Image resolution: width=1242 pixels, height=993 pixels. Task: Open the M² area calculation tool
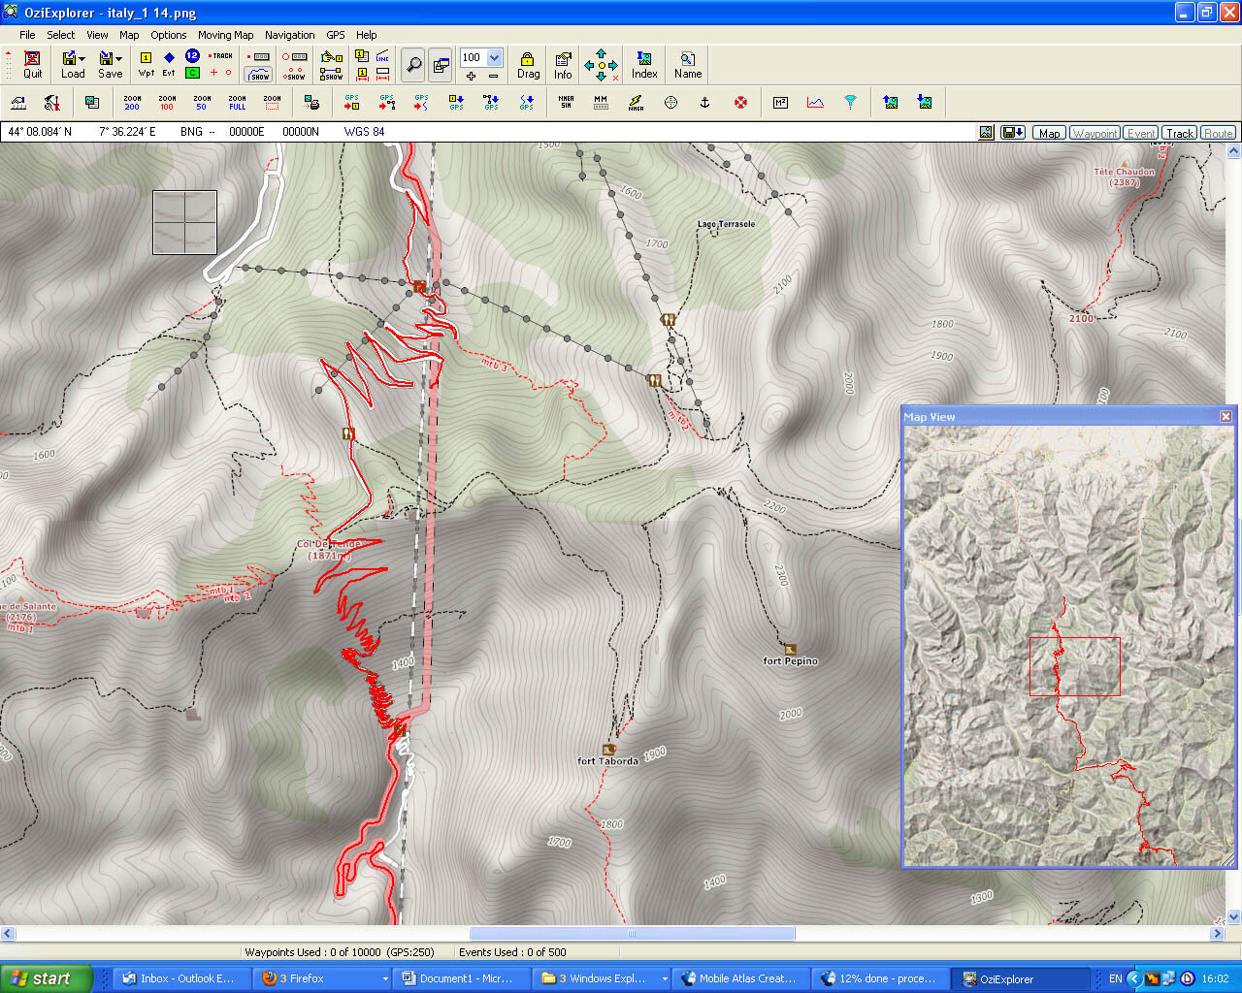click(x=780, y=102)
